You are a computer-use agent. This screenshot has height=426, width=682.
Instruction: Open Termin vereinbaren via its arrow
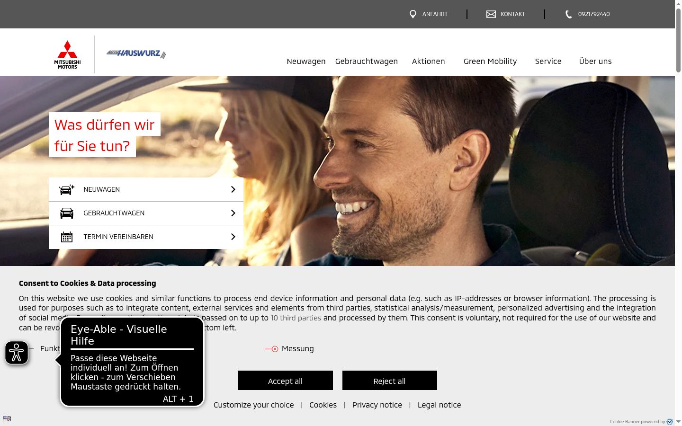tap(233, 237)
